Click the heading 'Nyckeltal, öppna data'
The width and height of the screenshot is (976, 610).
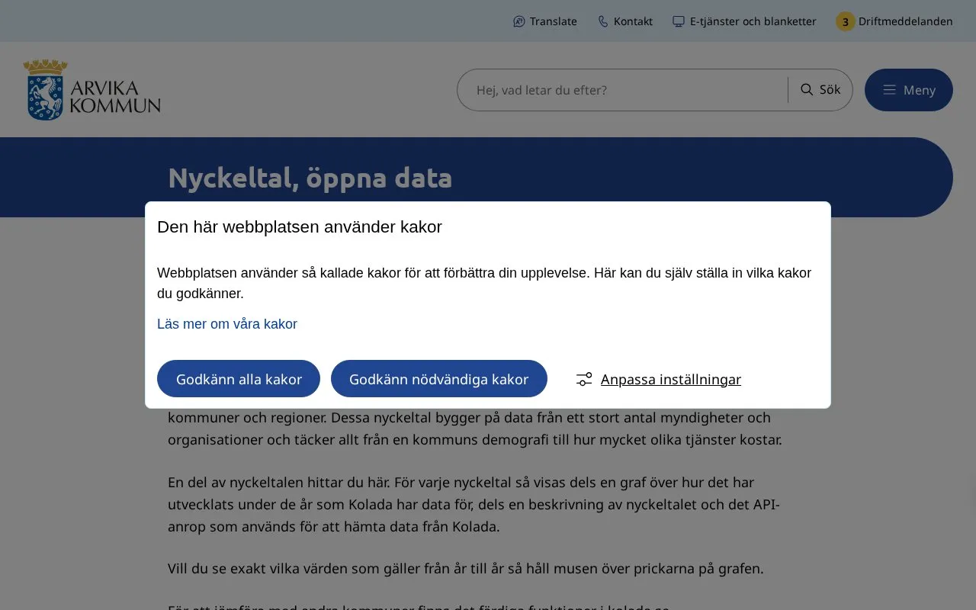[x=310, y=178]
